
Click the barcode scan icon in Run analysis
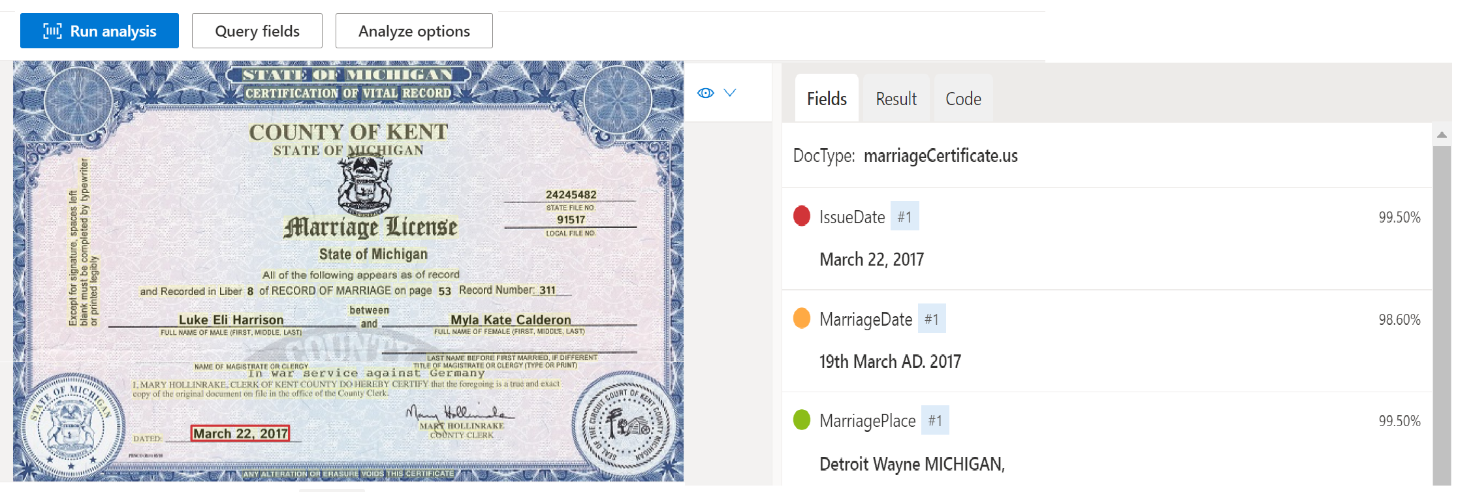pyautogui.click(x=52, y=31)
